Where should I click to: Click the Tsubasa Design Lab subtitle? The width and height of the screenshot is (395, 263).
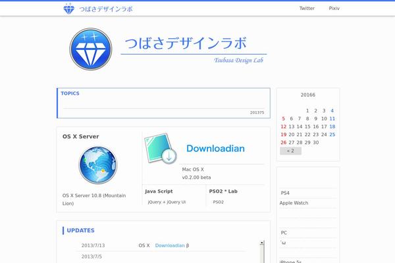238,60
